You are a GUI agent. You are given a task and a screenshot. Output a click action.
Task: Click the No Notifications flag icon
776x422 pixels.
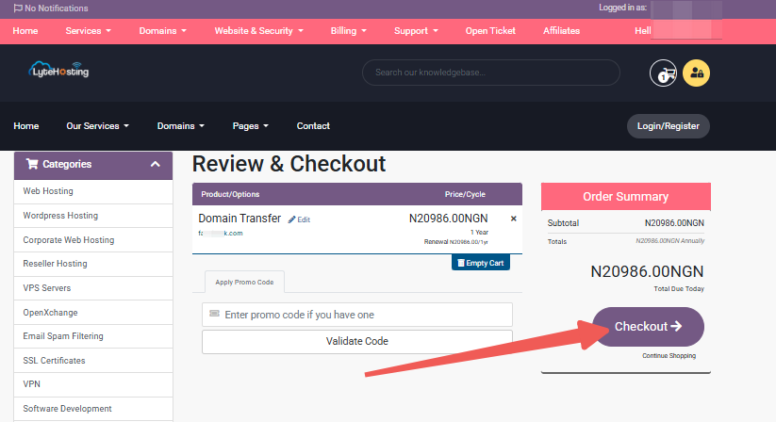tap(18, 8)
